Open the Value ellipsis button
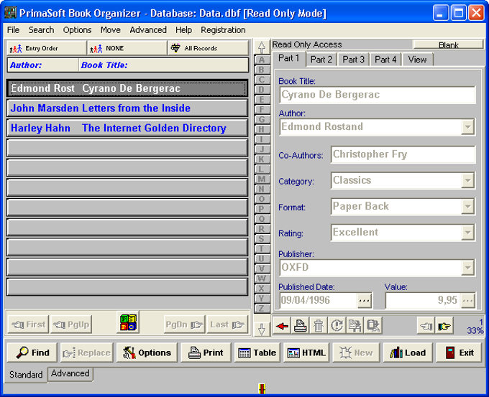This screenshot has height=397, width=489. tap(468, 301)
